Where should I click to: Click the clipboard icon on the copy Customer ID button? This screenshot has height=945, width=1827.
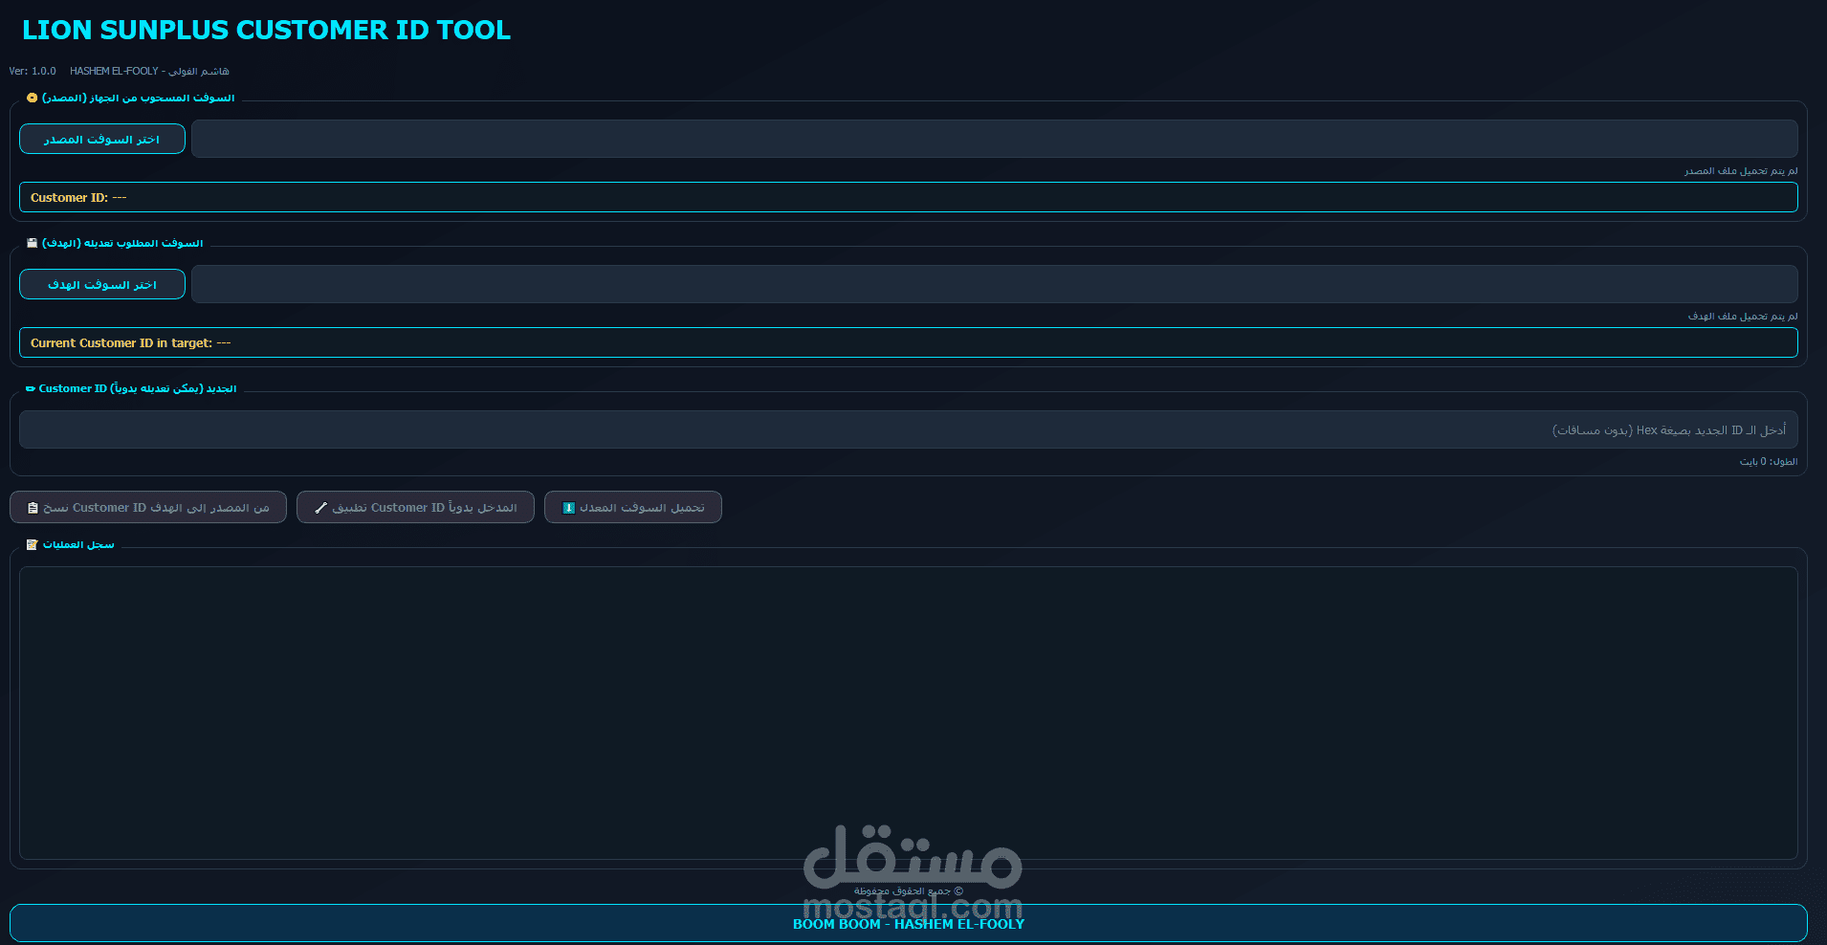pos(33,508)
